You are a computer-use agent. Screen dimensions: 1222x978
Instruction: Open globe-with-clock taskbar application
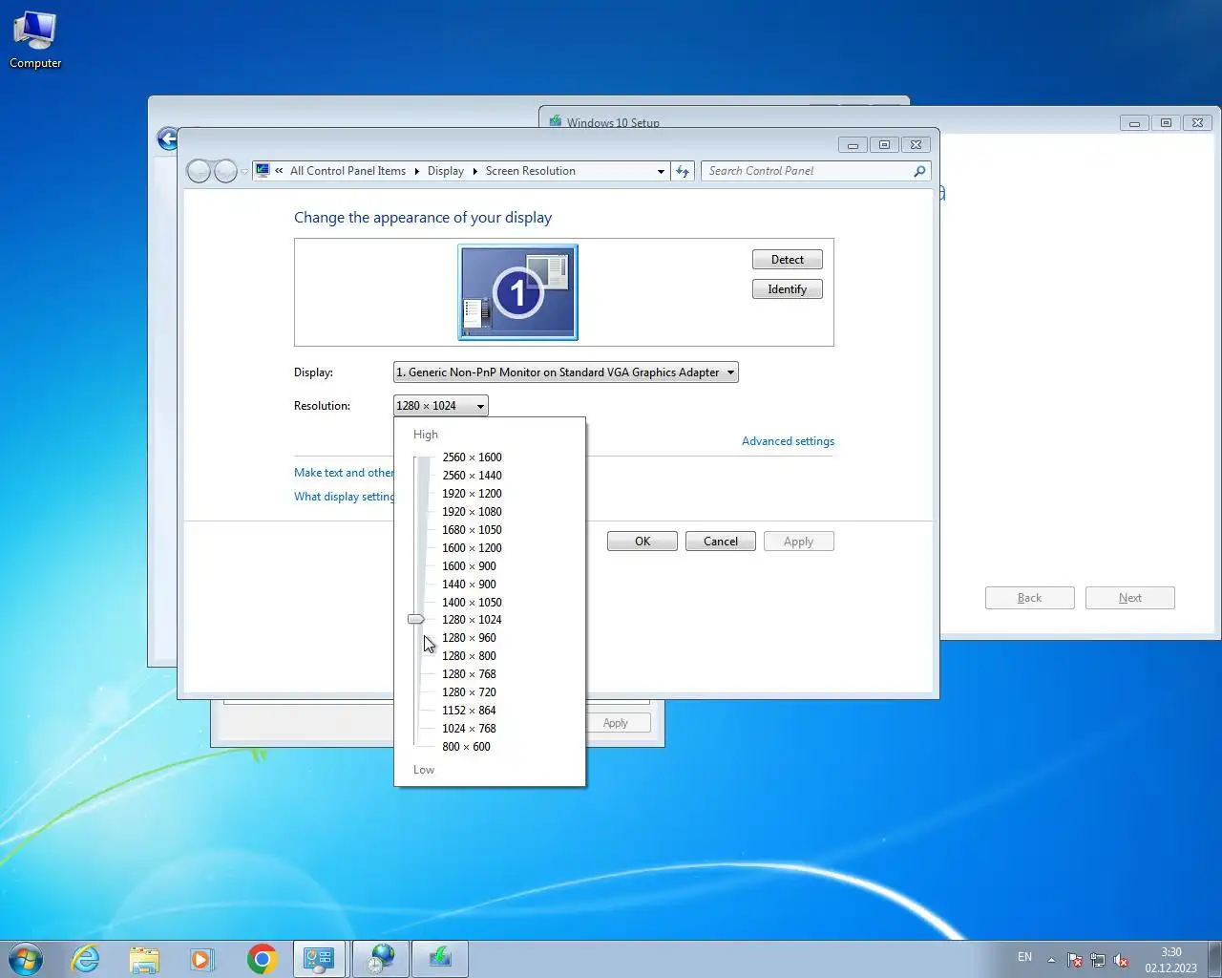point(381,959)
